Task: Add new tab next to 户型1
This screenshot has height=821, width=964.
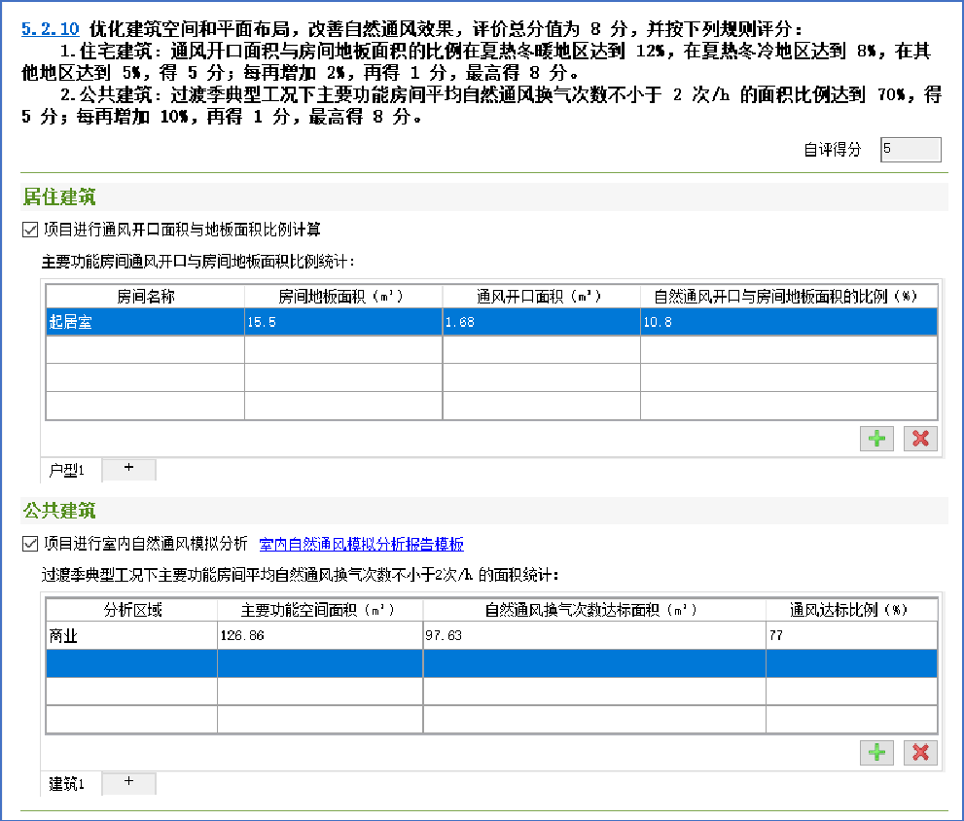Action: coord(128,469)
